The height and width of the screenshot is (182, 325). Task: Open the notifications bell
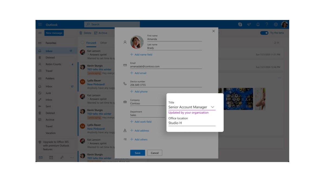click(258, 24)
